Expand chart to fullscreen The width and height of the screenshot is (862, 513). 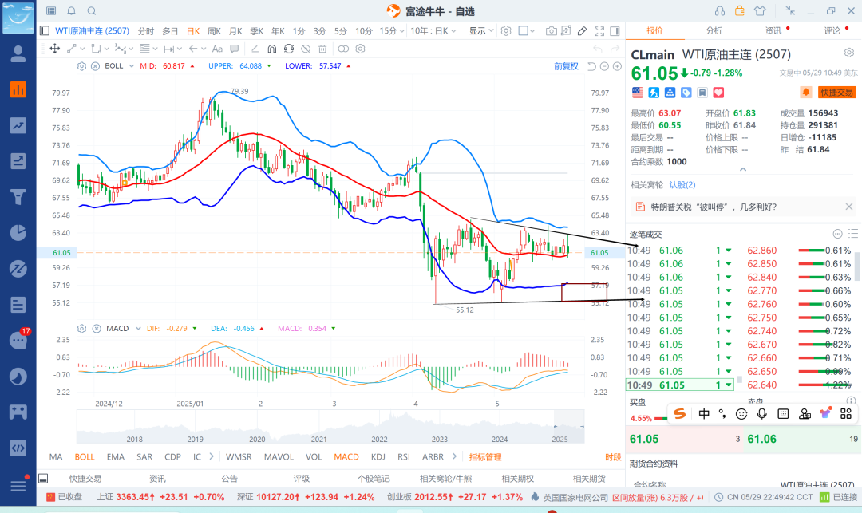[599, 31]
